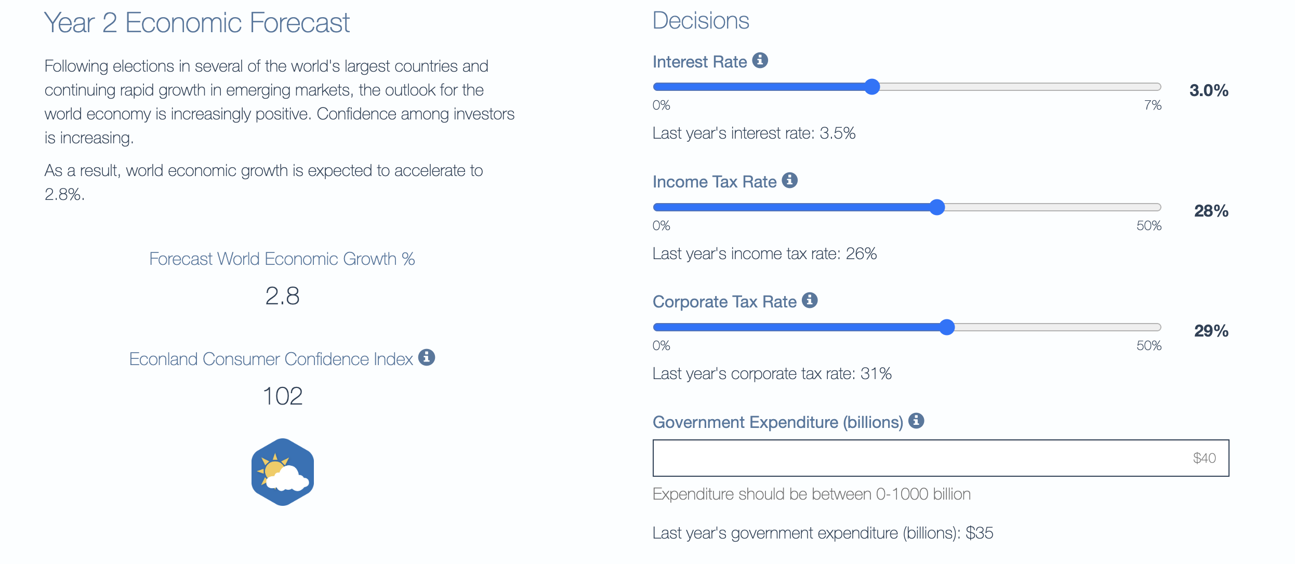The image size is (1295, 564).
Task: Click the 29% corporate tax value
Action: [1211, 331]
